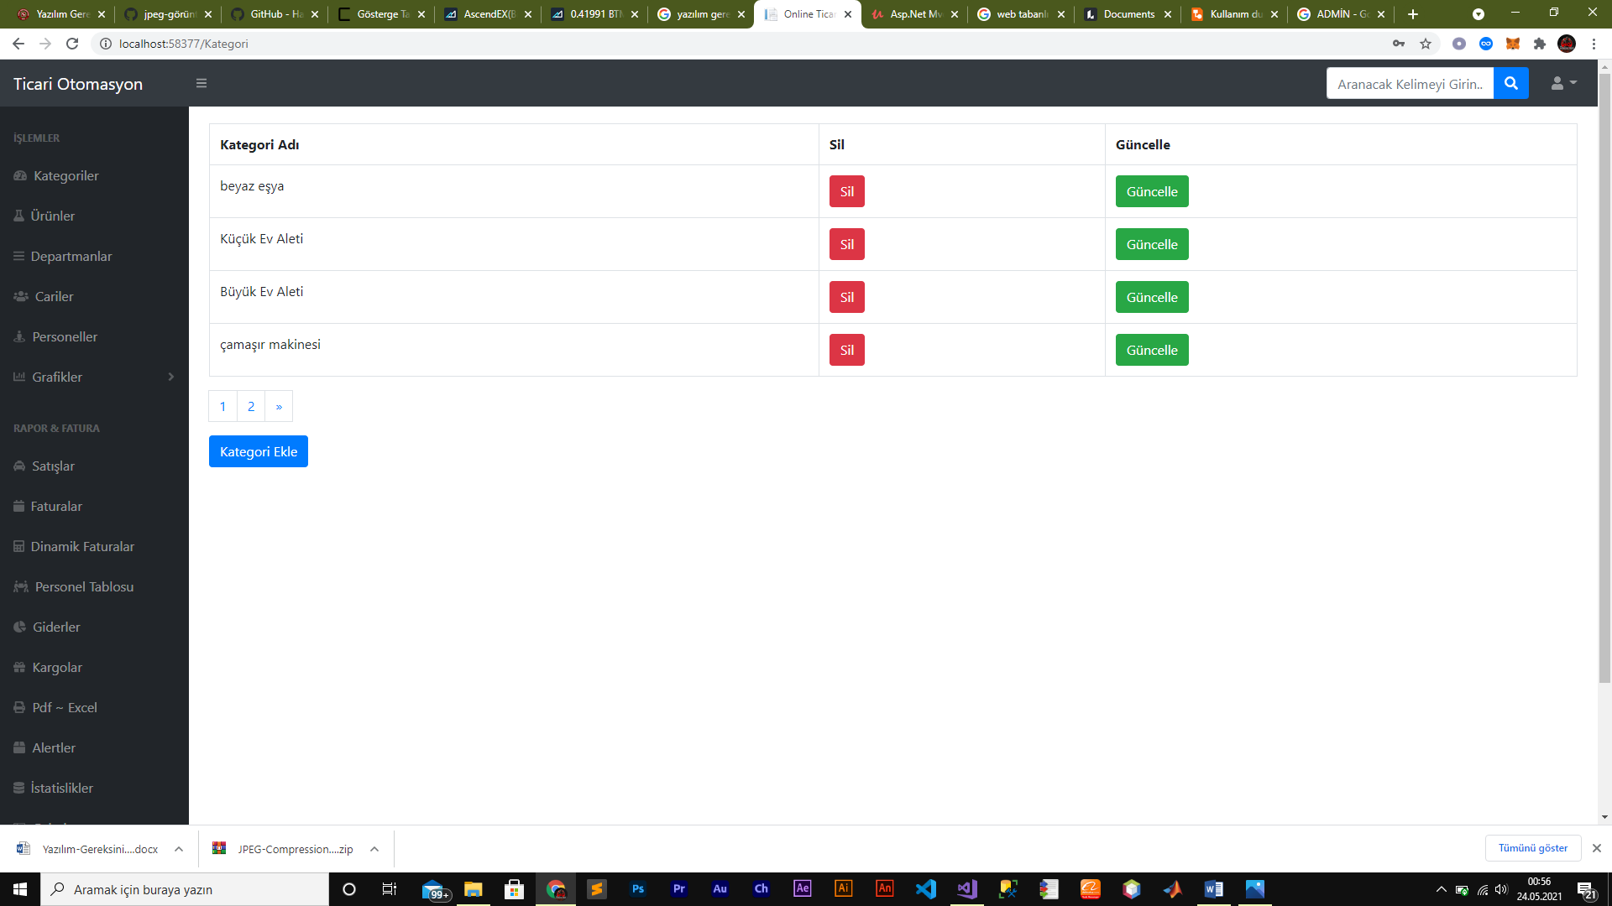The image size is (1612, 906).
Task: Open Visual Studio Code from the taskbar
Action: 926,889
